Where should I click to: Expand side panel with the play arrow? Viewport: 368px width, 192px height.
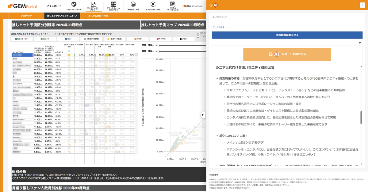coord(203,115)
